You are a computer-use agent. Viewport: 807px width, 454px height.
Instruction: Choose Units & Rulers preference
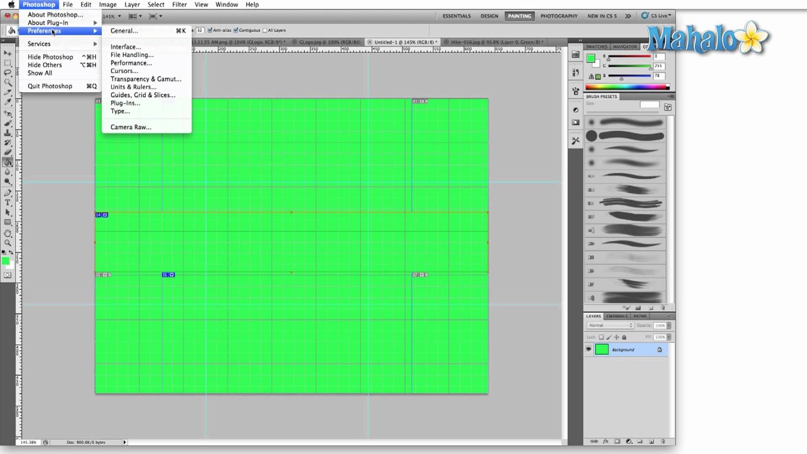point(146,87)
